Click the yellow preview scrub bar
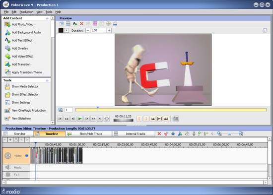Viewport: 273px width, 195px height. (171, 110)
